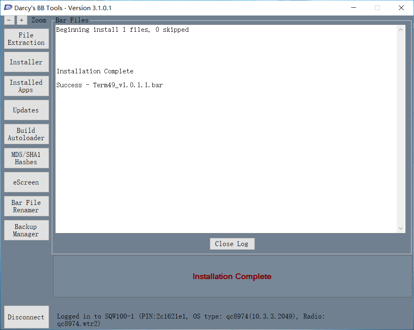Click the log scrollbar down arrow
Viewport: 414px width, 330px height.
(x=401, y=228)
